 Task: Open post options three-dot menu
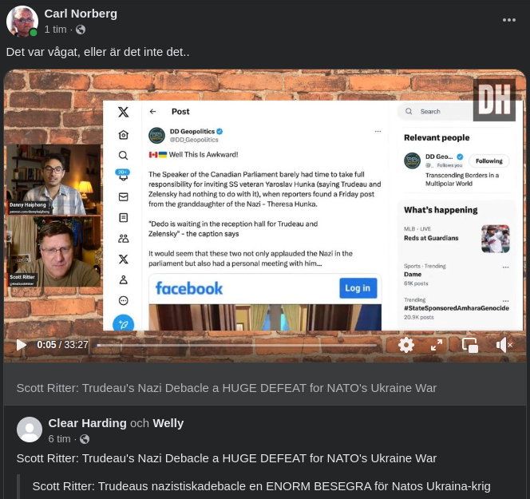(508, 20)
